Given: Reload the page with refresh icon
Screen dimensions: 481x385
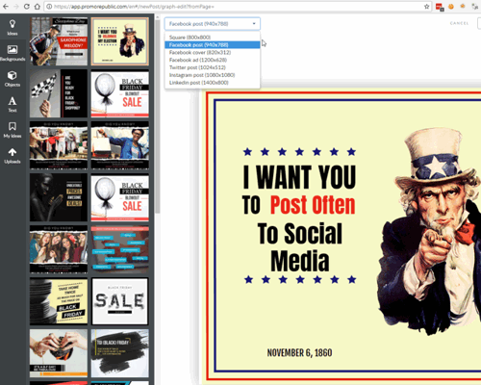Looking at the screenshot, I should (x=27, y=7).
